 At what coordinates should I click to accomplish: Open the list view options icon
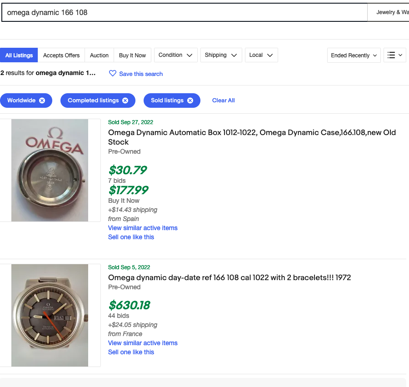(394, 55)
